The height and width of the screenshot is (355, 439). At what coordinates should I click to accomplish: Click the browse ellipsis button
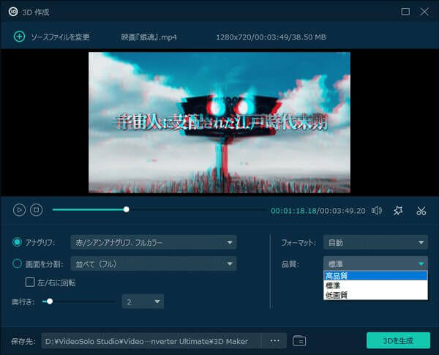tap(274, 341)
